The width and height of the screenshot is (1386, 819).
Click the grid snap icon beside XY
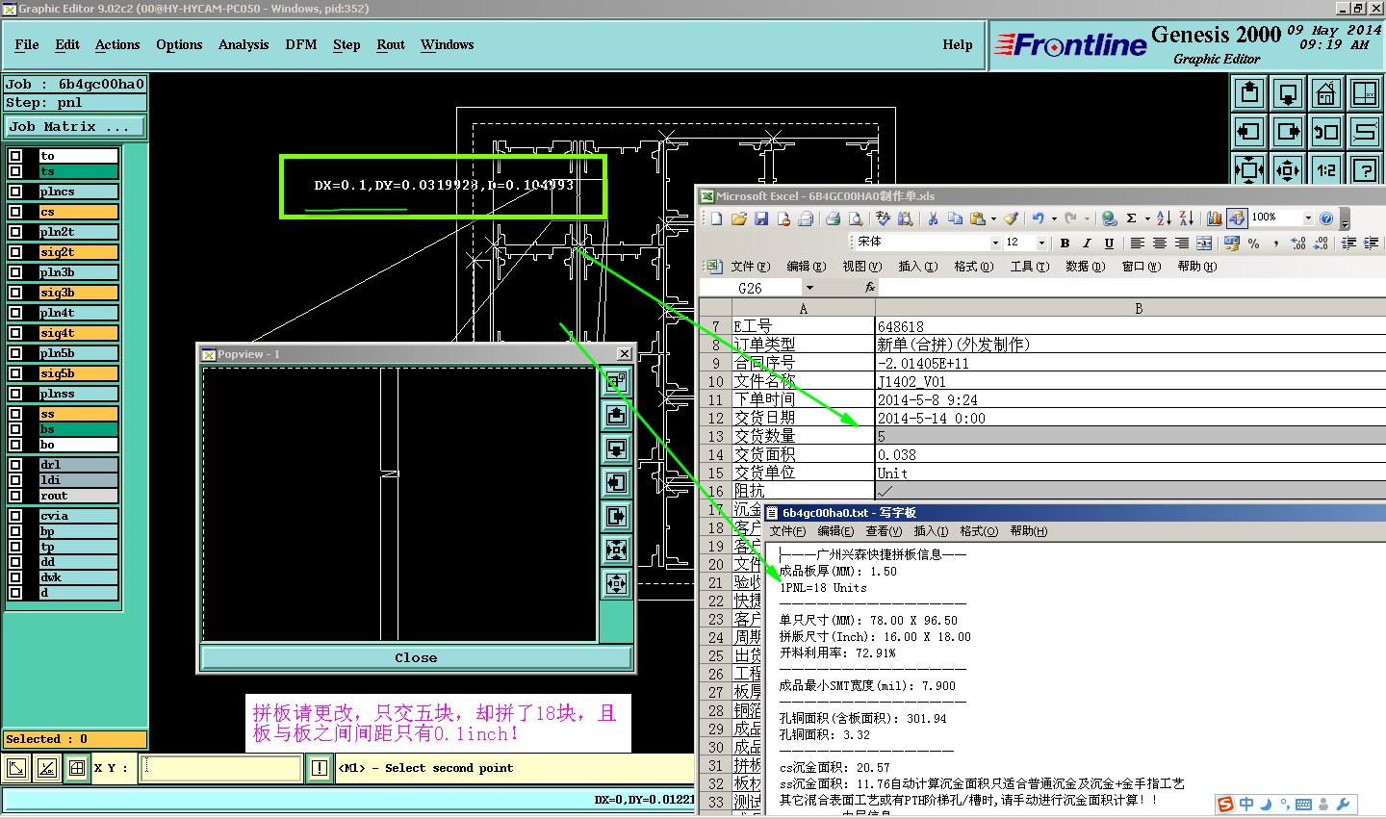[x=76, y=768]
